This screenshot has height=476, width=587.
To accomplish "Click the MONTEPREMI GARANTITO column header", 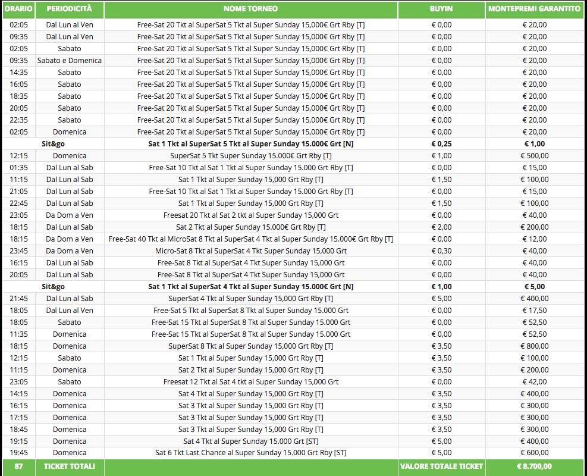I will (x=534, y=9).
